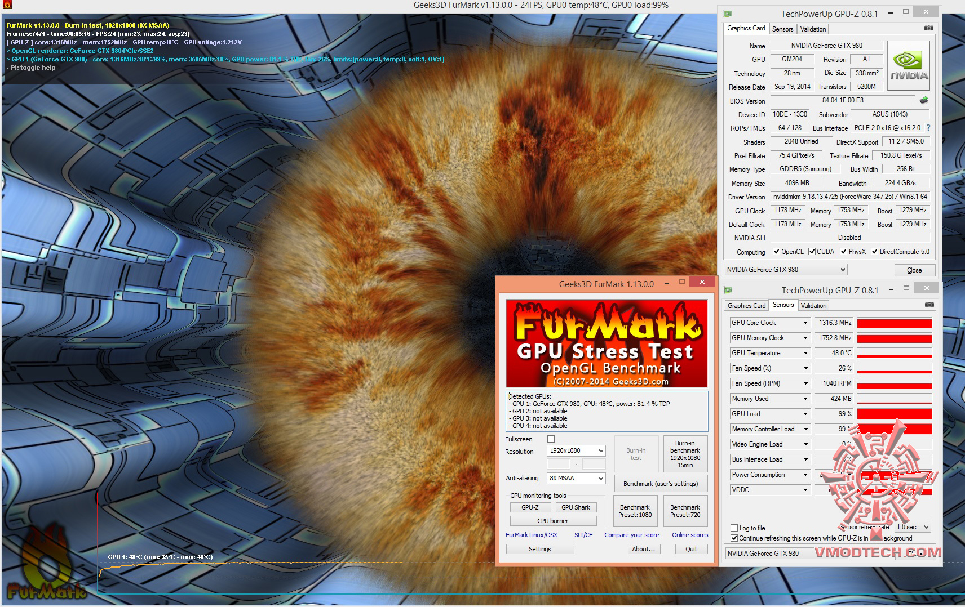Click the Name field showing NVIDIA GeForce GTX 980

tap(826, 46)
